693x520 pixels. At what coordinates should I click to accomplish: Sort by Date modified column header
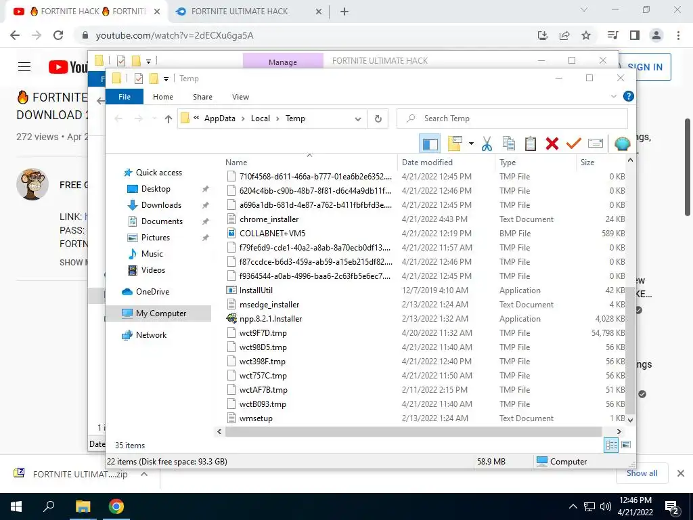pyautogui.click(x=446, y=162)
